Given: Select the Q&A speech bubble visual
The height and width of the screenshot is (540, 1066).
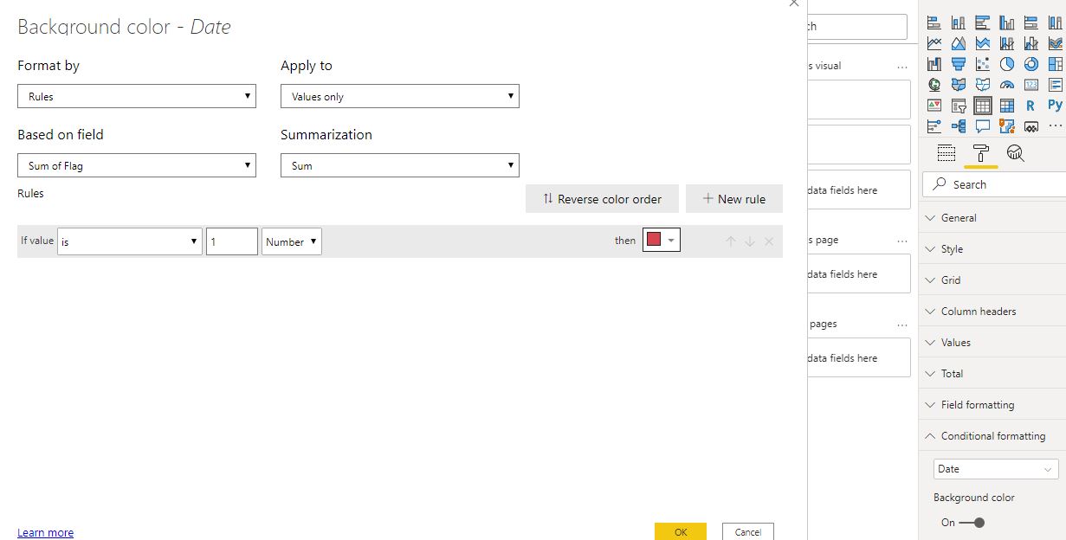Looking at the screenshot, I should [x=983, y=126].
